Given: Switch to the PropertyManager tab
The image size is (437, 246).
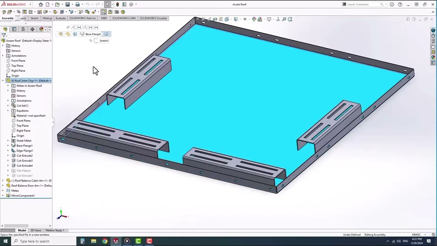Looking at the screenshot, I should [x=14, y=29].
